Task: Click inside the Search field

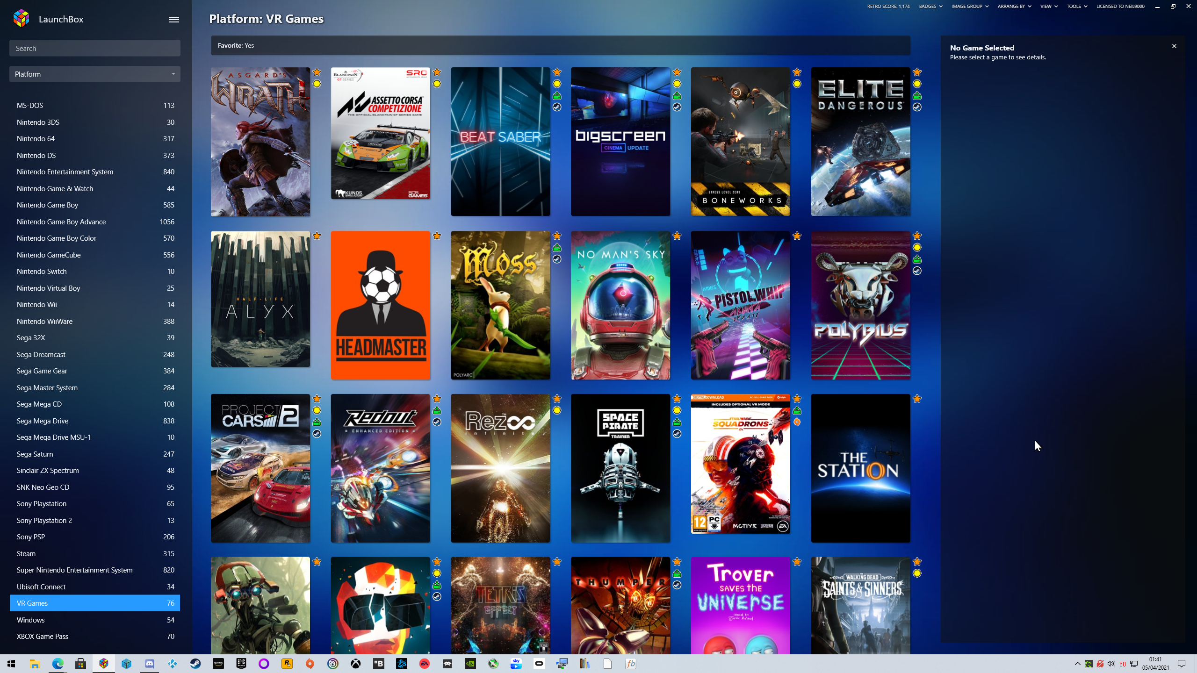Action: pos(95,48)
